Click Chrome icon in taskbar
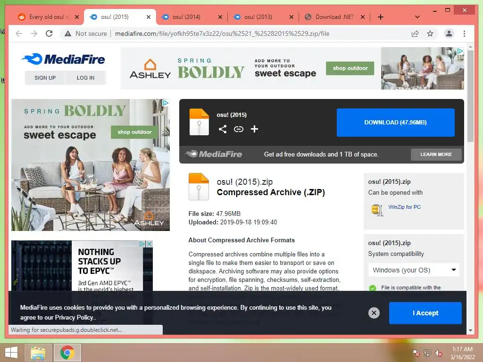Screen dimensions: 483x362 [x=67, y=353]
